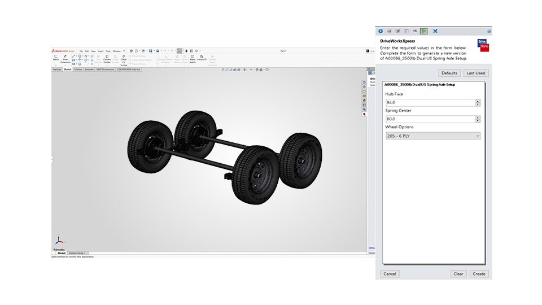Open the Tools menu

(x=108, y=51)
